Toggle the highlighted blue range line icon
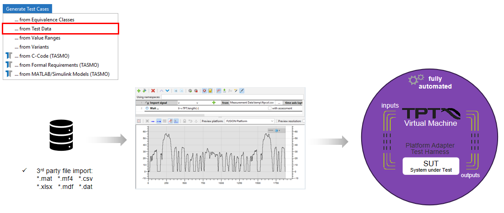 click(159, 121)
